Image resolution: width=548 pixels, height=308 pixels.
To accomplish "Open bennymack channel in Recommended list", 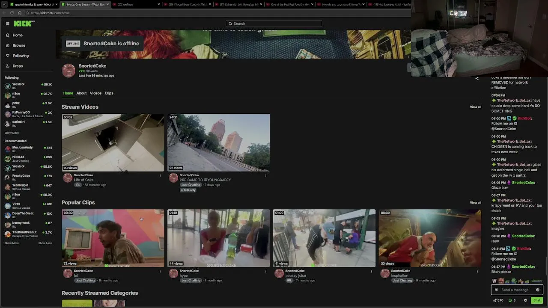I will point(28,225).
